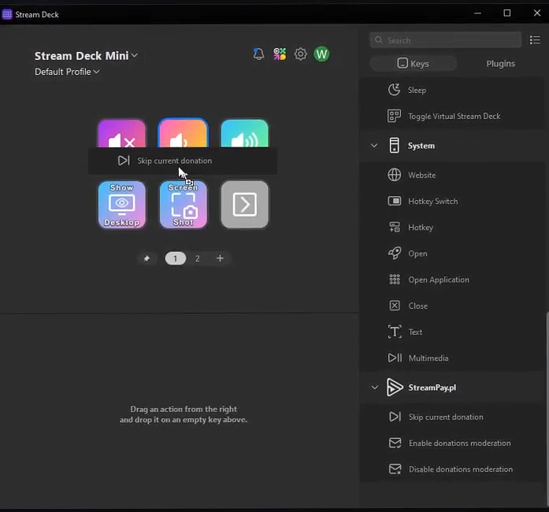Click the actions list scrollbar
Viewport: 549px width, 512px height.
point(547,408)
